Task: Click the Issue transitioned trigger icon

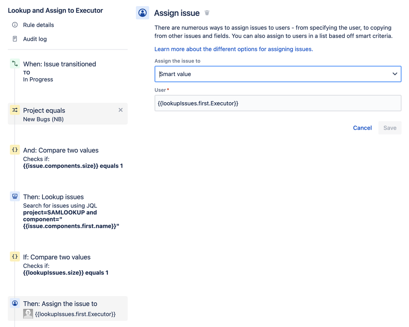Action: click(x=15, y=64)
